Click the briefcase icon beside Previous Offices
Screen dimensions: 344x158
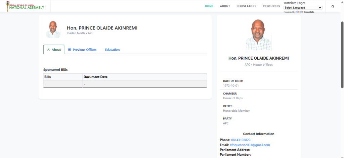(70, 50)
